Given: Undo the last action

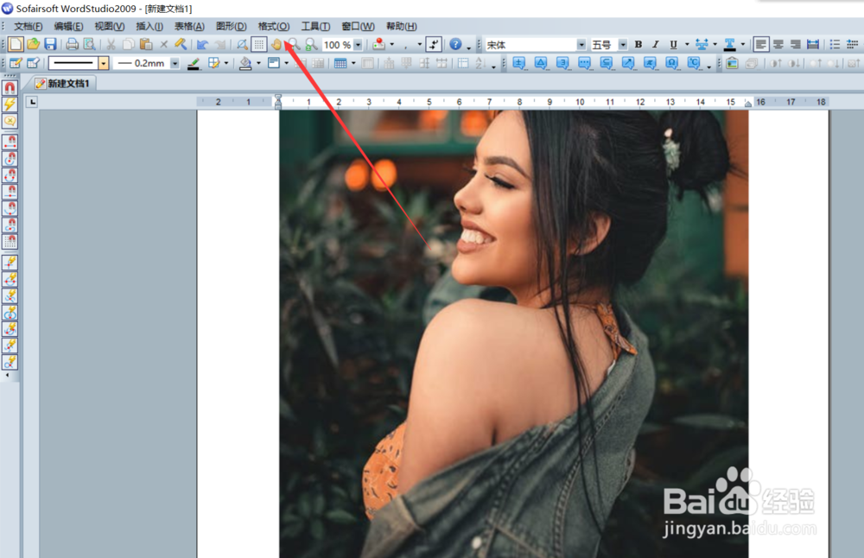Looking at the screenshot, I should (203, 45).
